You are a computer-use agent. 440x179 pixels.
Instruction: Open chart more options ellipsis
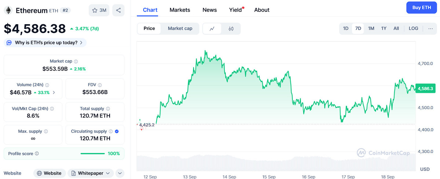tap(430, 29)
